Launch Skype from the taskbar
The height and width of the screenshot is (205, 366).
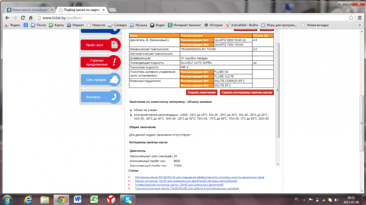[x=129, y=199]
